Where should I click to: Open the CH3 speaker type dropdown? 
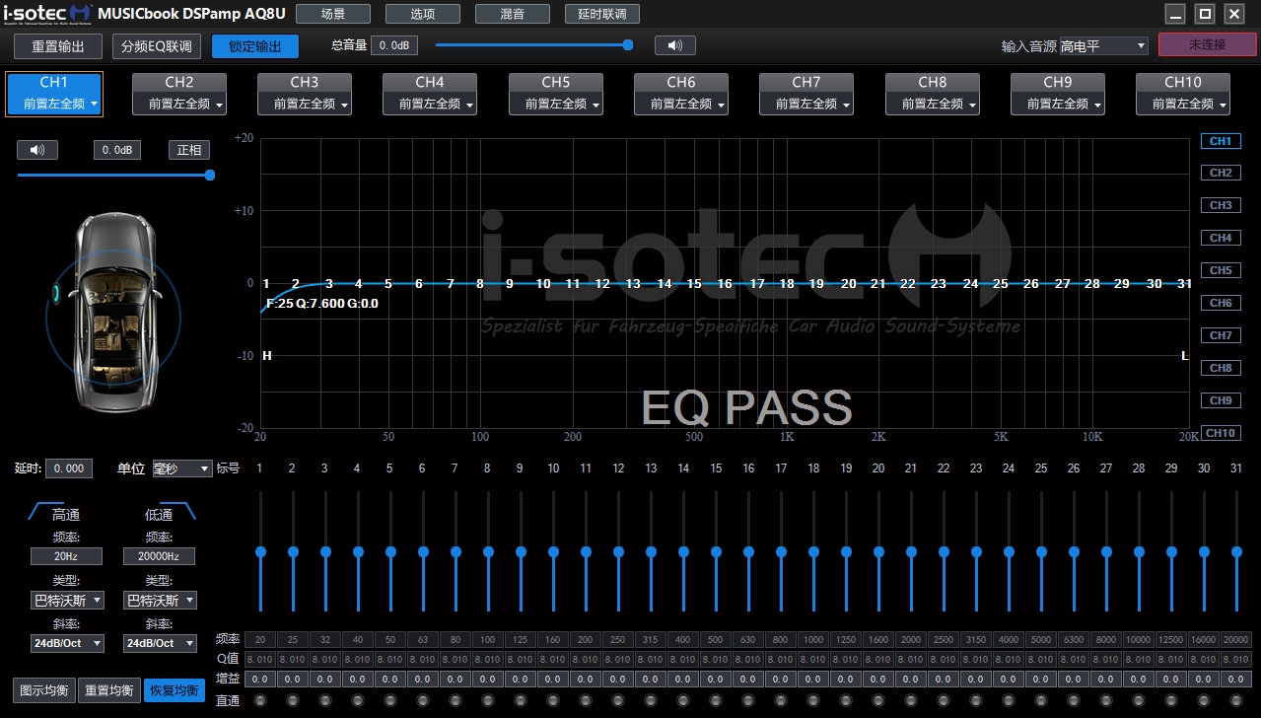pyautogui.click(x=305, y=104)
